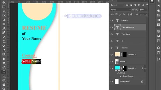Select the Pen tool
This screenshot has height=90, width=161.
[x=4, y=67]
